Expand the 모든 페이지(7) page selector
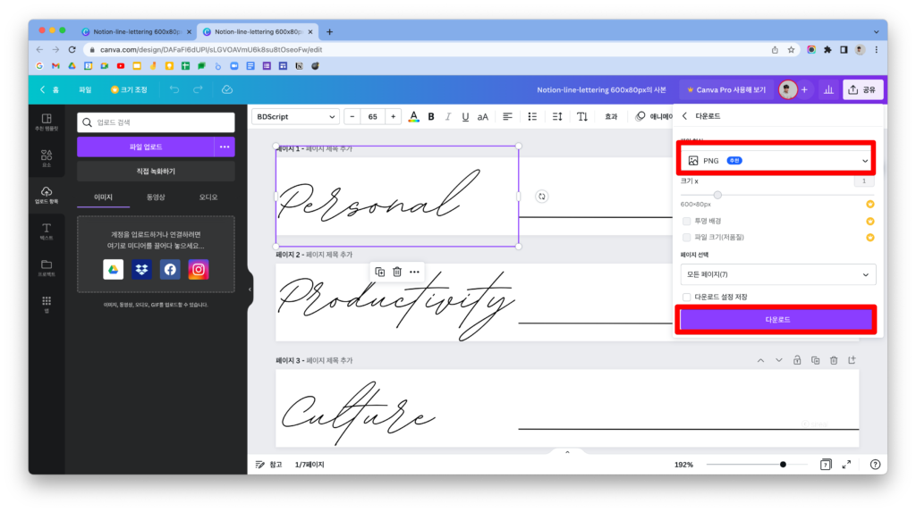Screen dimensions: 916x512 point(776,274)
